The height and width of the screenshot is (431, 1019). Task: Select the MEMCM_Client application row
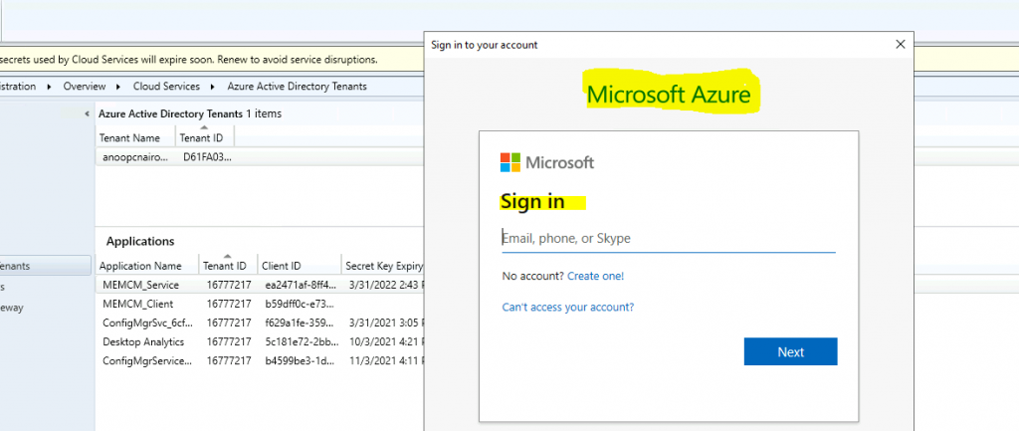point(260,304)
